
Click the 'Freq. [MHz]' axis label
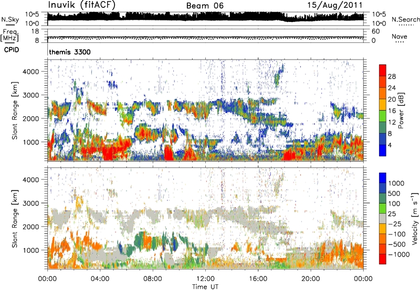pyautogui.click(x=9, y=35)
